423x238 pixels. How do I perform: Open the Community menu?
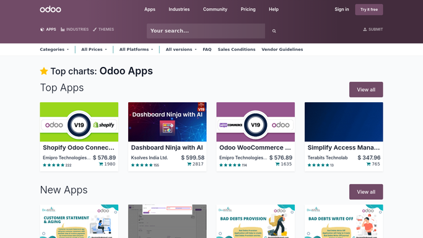tap(215, 9)
